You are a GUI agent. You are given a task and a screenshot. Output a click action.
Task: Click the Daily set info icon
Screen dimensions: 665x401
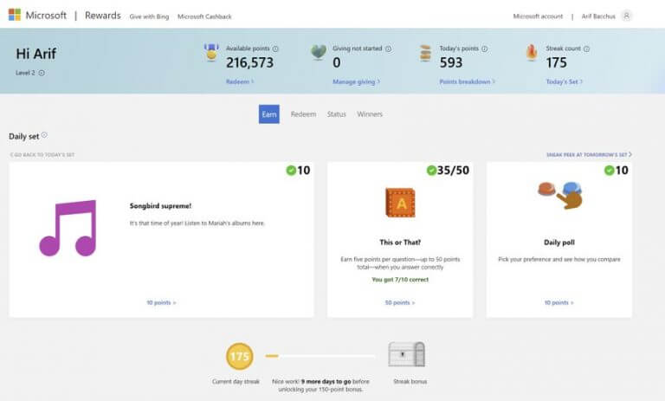click(x=44, y=135)
